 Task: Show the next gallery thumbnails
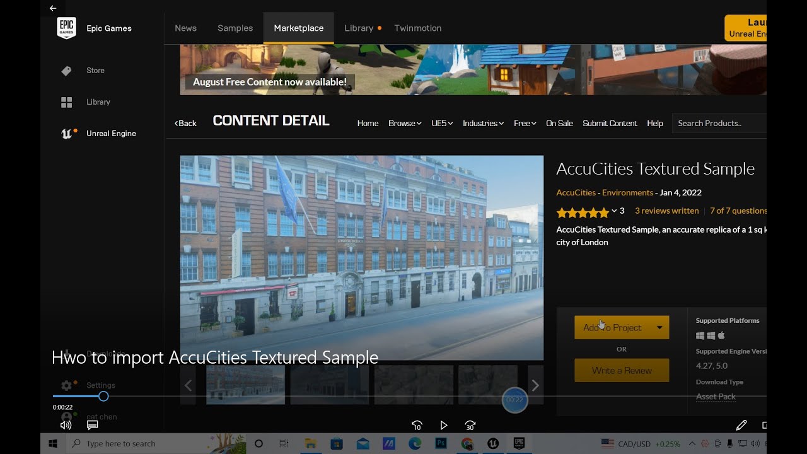[535, 385]
